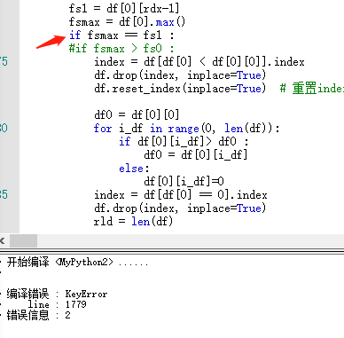Click line 'index = df[df[0] < df[0][0]].index'

click(199, 62)
